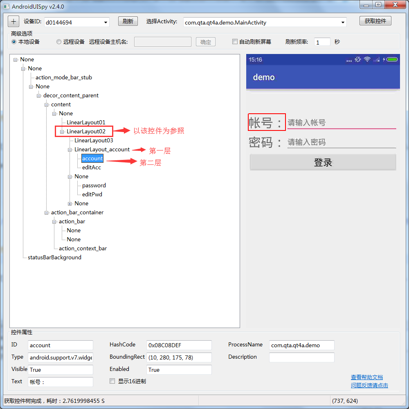The height and width of the screenshot is (409, 409).
Task: Click the AndroidUISpy title bar icon
Action: coord(6,7)
